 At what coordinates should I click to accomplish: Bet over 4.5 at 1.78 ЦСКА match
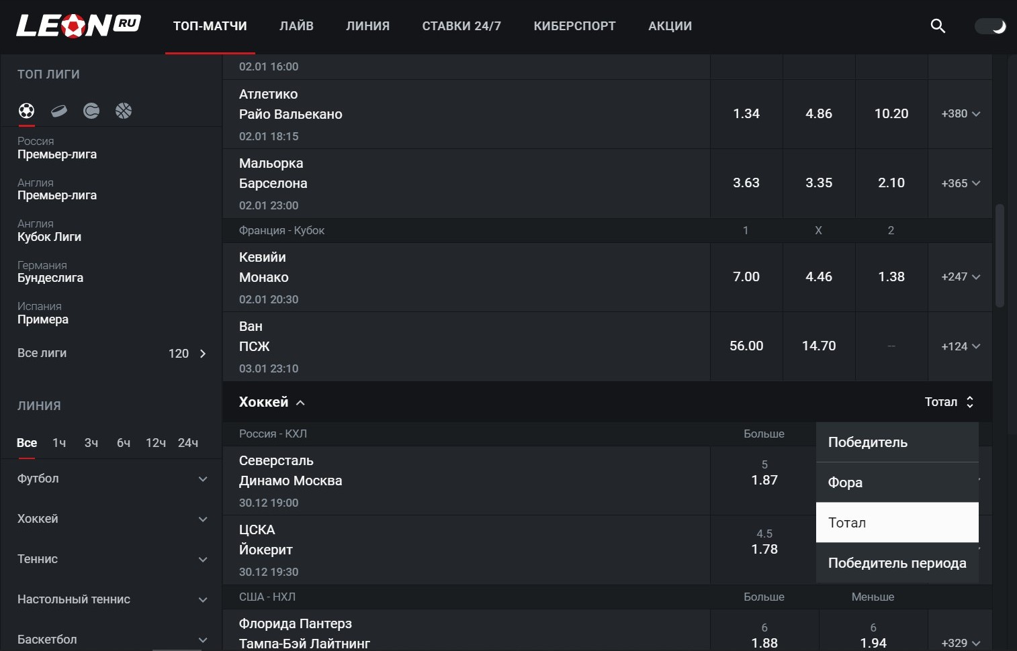click(764, 550)
